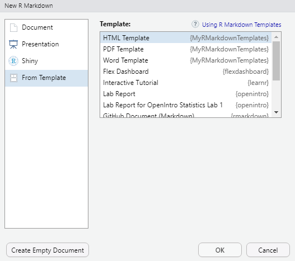Select Flex Dashboard template

(x=186, y=72)
